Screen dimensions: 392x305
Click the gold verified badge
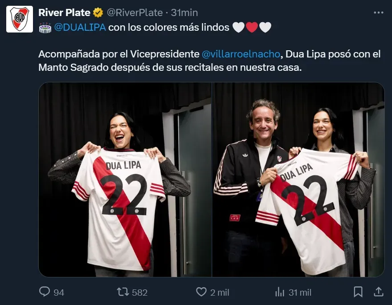(x=98, y=12)
